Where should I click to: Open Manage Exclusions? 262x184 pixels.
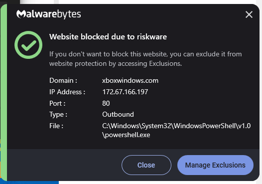215,165
